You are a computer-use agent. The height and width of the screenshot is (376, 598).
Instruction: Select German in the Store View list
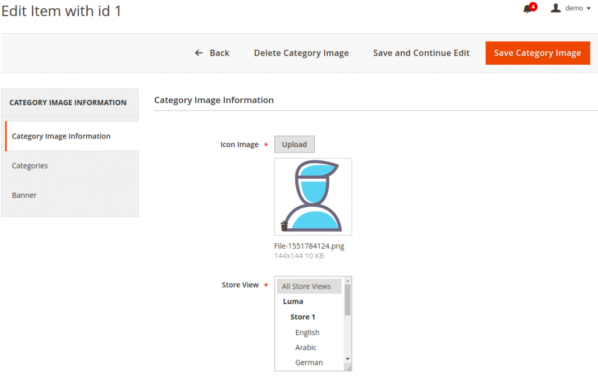click(x=308, y=362)
